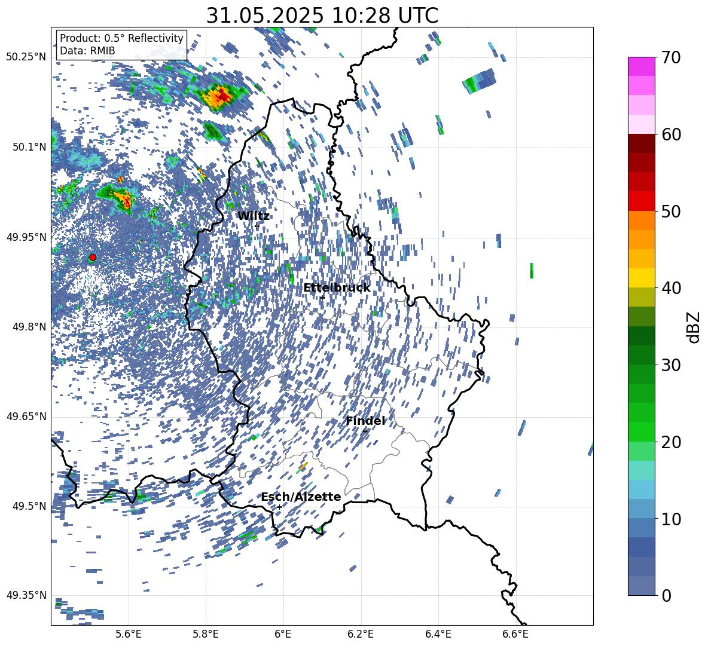
Task: Click the Ettelbruck location cross marker
Action: [x=322, y=298]
